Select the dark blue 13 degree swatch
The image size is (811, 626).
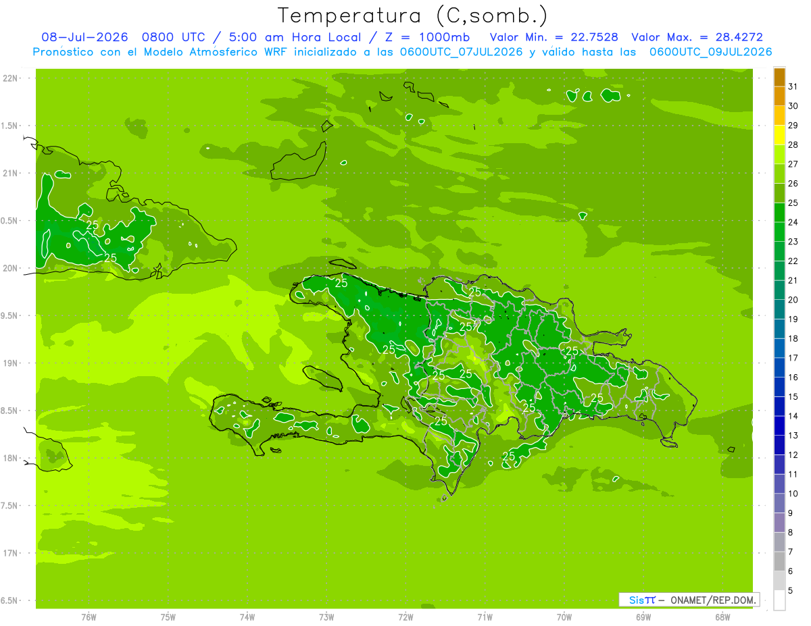[779, 426]
